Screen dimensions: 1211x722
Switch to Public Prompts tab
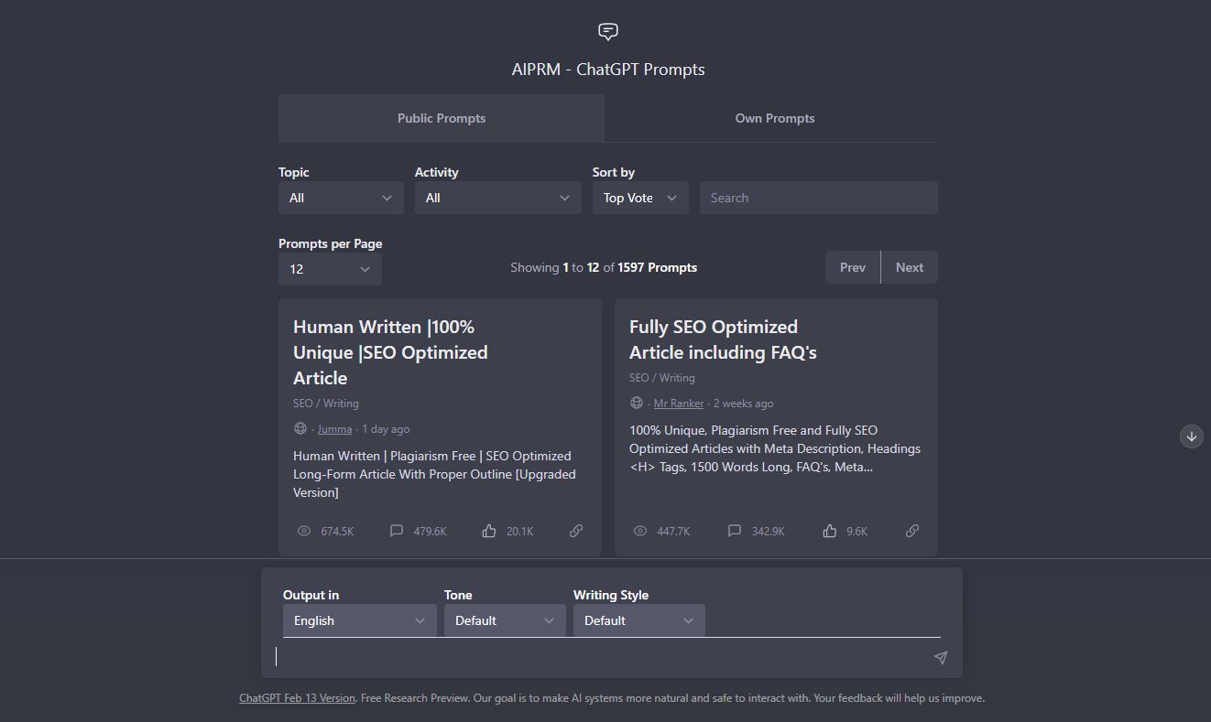point(442,118)
